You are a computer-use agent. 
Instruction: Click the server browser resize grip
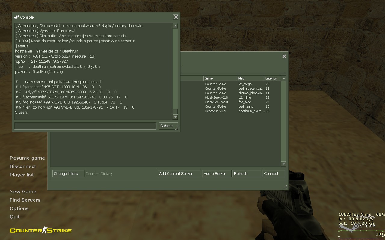point(285,187)
